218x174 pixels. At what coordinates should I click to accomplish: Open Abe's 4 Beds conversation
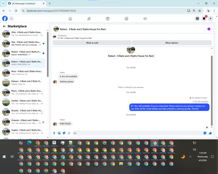(23, 43)
